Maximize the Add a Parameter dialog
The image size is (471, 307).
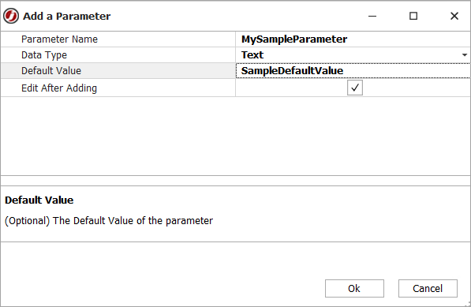point(413,16)
